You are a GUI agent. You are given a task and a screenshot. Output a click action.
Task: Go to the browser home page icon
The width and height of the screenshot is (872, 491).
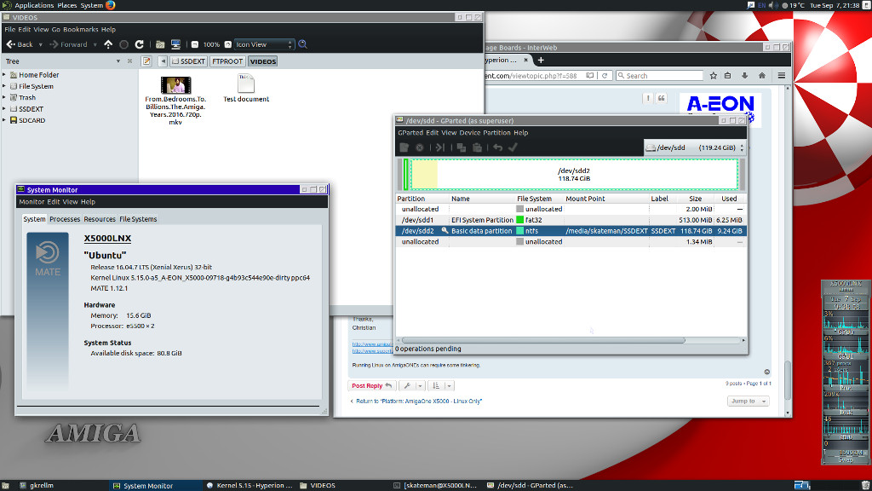(762, 76)
